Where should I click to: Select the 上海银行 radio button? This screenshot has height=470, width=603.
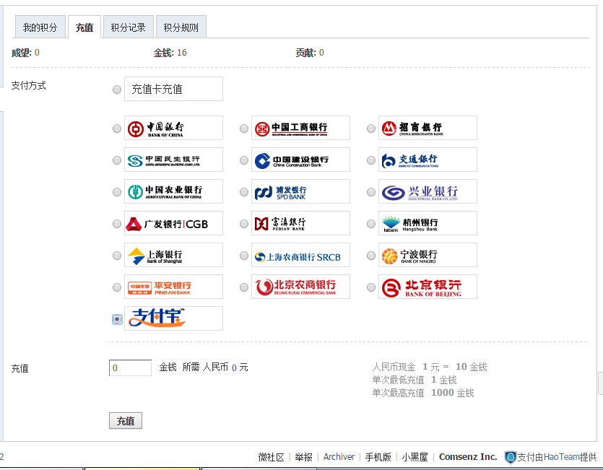(x=117, y=256)
